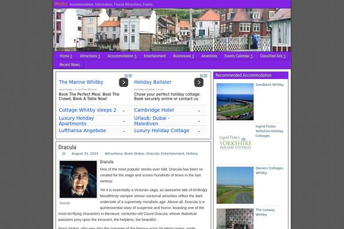This screenshot has width=344, height=229.
Task: Click the Whitby harbour header banner image
Action: point(172,30)
